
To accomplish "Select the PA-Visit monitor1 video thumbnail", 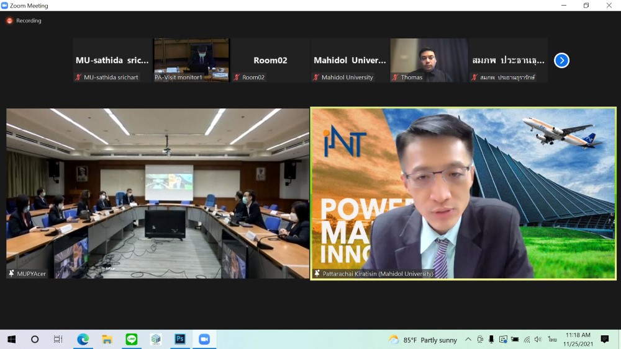I will pyautogui.click(x=192, y=60).
